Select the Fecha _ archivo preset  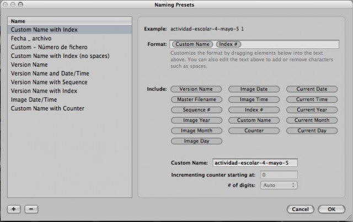[69, 38]
